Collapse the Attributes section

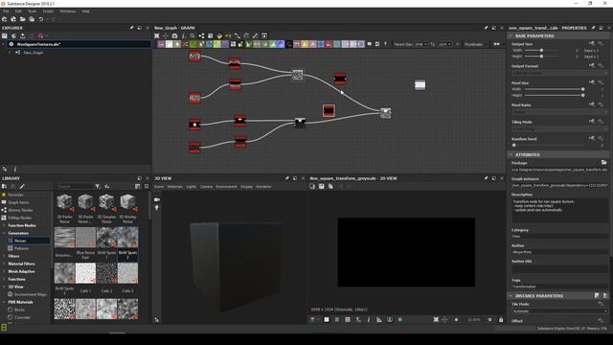click(x=511, y=154)
